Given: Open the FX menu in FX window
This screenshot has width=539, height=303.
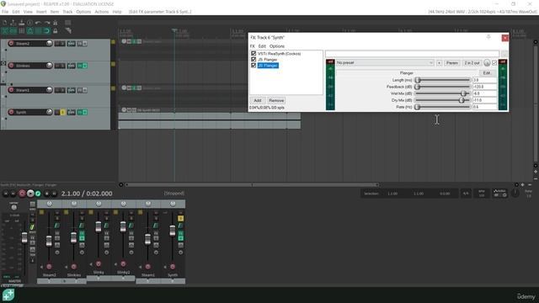Looking at the screenshot, I should pyautogui.click(x=253, y=46).
